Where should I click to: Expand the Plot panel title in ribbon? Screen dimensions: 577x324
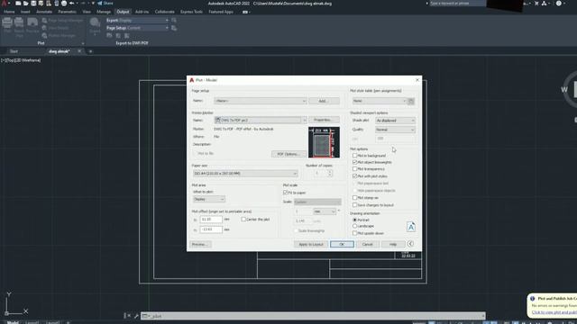click(x=41, y=43)
